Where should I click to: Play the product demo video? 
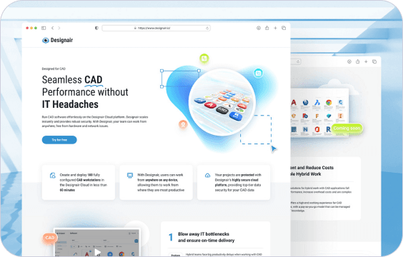point(97,253)
